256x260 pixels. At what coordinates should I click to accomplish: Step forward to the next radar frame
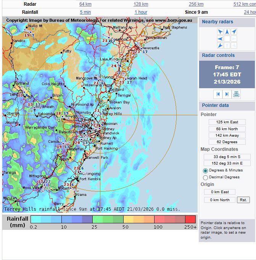click(227, 94)
